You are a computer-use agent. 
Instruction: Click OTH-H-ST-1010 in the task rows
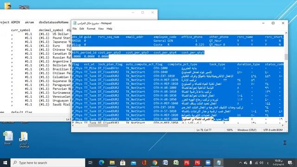[165, 111]
